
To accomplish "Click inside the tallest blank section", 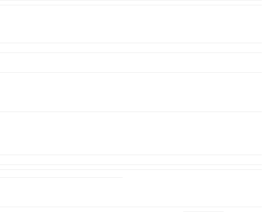I will tap(131, 133).
